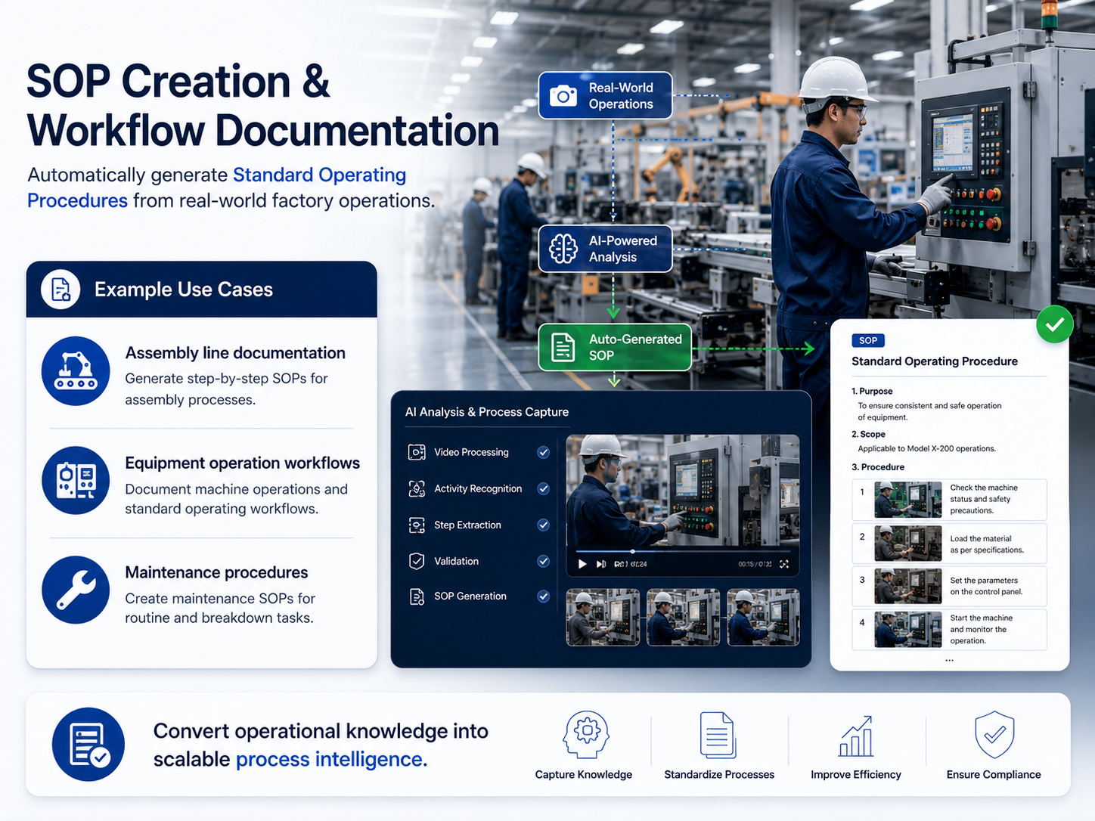Click the SOP Generation document icon
The height and width of the screenshot is (821, 1095).
click(417, 596)
